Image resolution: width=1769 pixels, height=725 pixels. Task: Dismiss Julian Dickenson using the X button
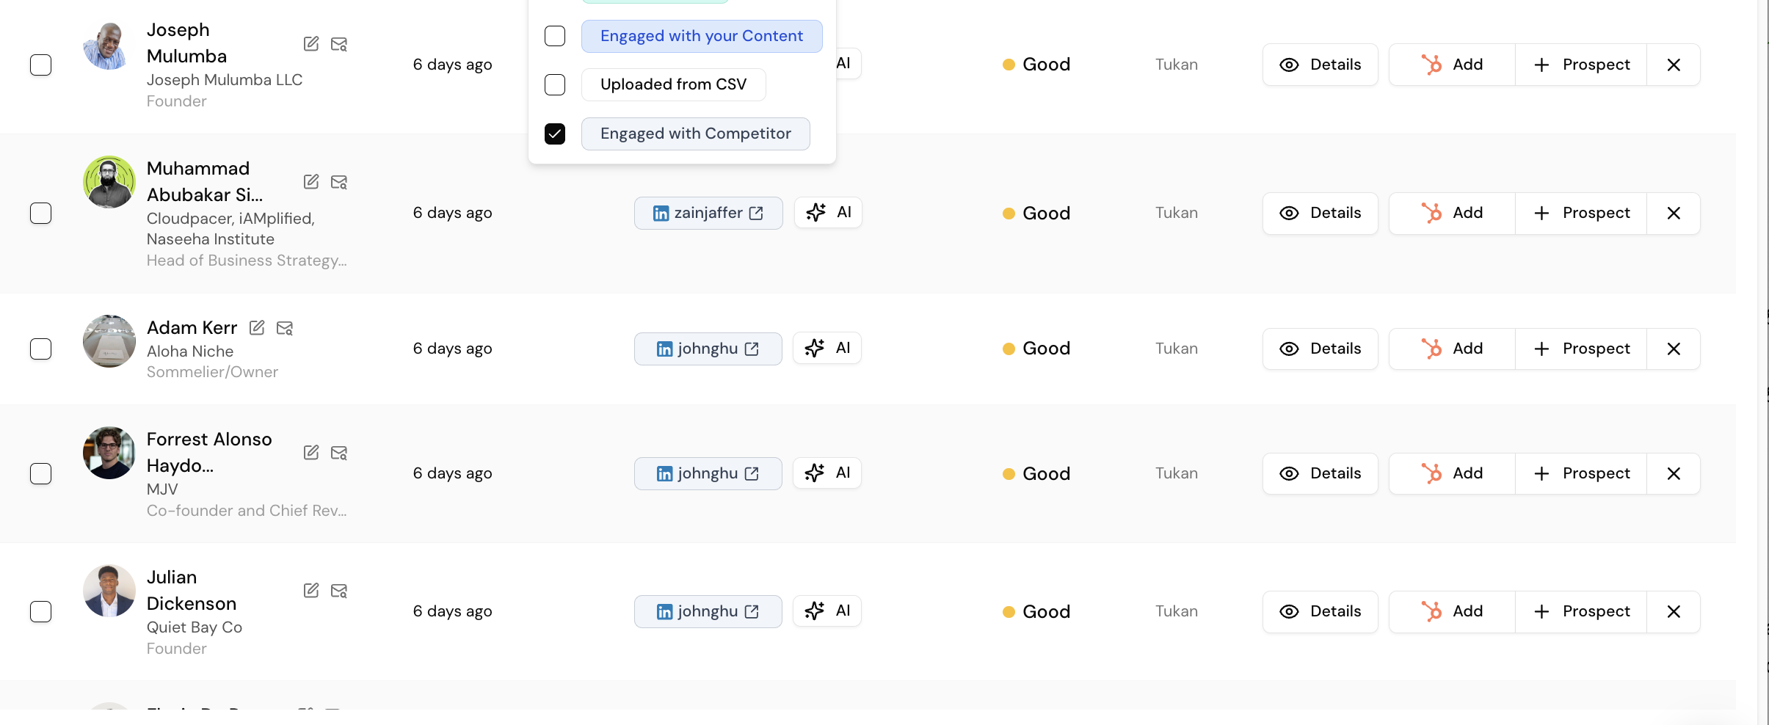coord(1674,611)
